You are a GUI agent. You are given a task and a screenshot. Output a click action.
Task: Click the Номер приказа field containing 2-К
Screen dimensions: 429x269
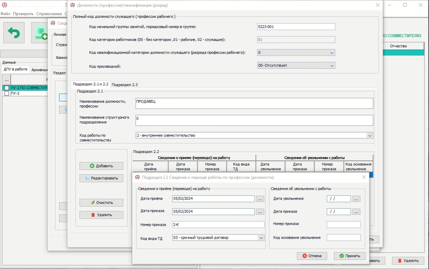(218, 225)
